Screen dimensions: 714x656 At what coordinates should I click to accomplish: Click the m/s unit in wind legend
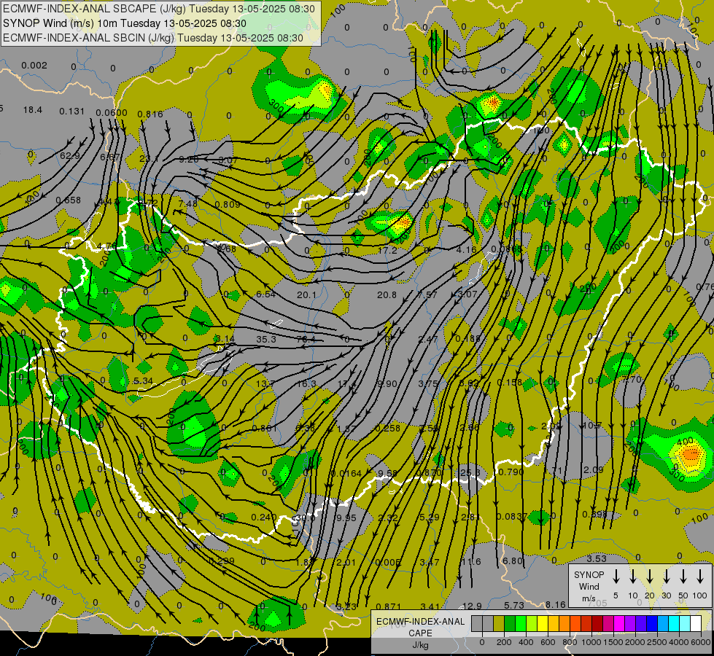point(589,598)
